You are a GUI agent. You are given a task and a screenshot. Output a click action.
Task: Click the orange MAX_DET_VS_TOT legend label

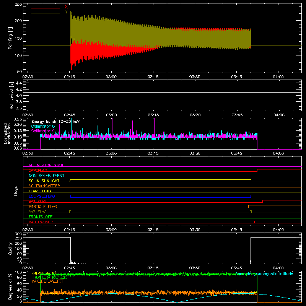[x=47, y=281]
